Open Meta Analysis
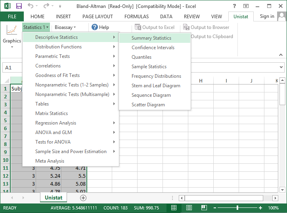The height and width of the screenshot is (213, 287). [71, 161]
